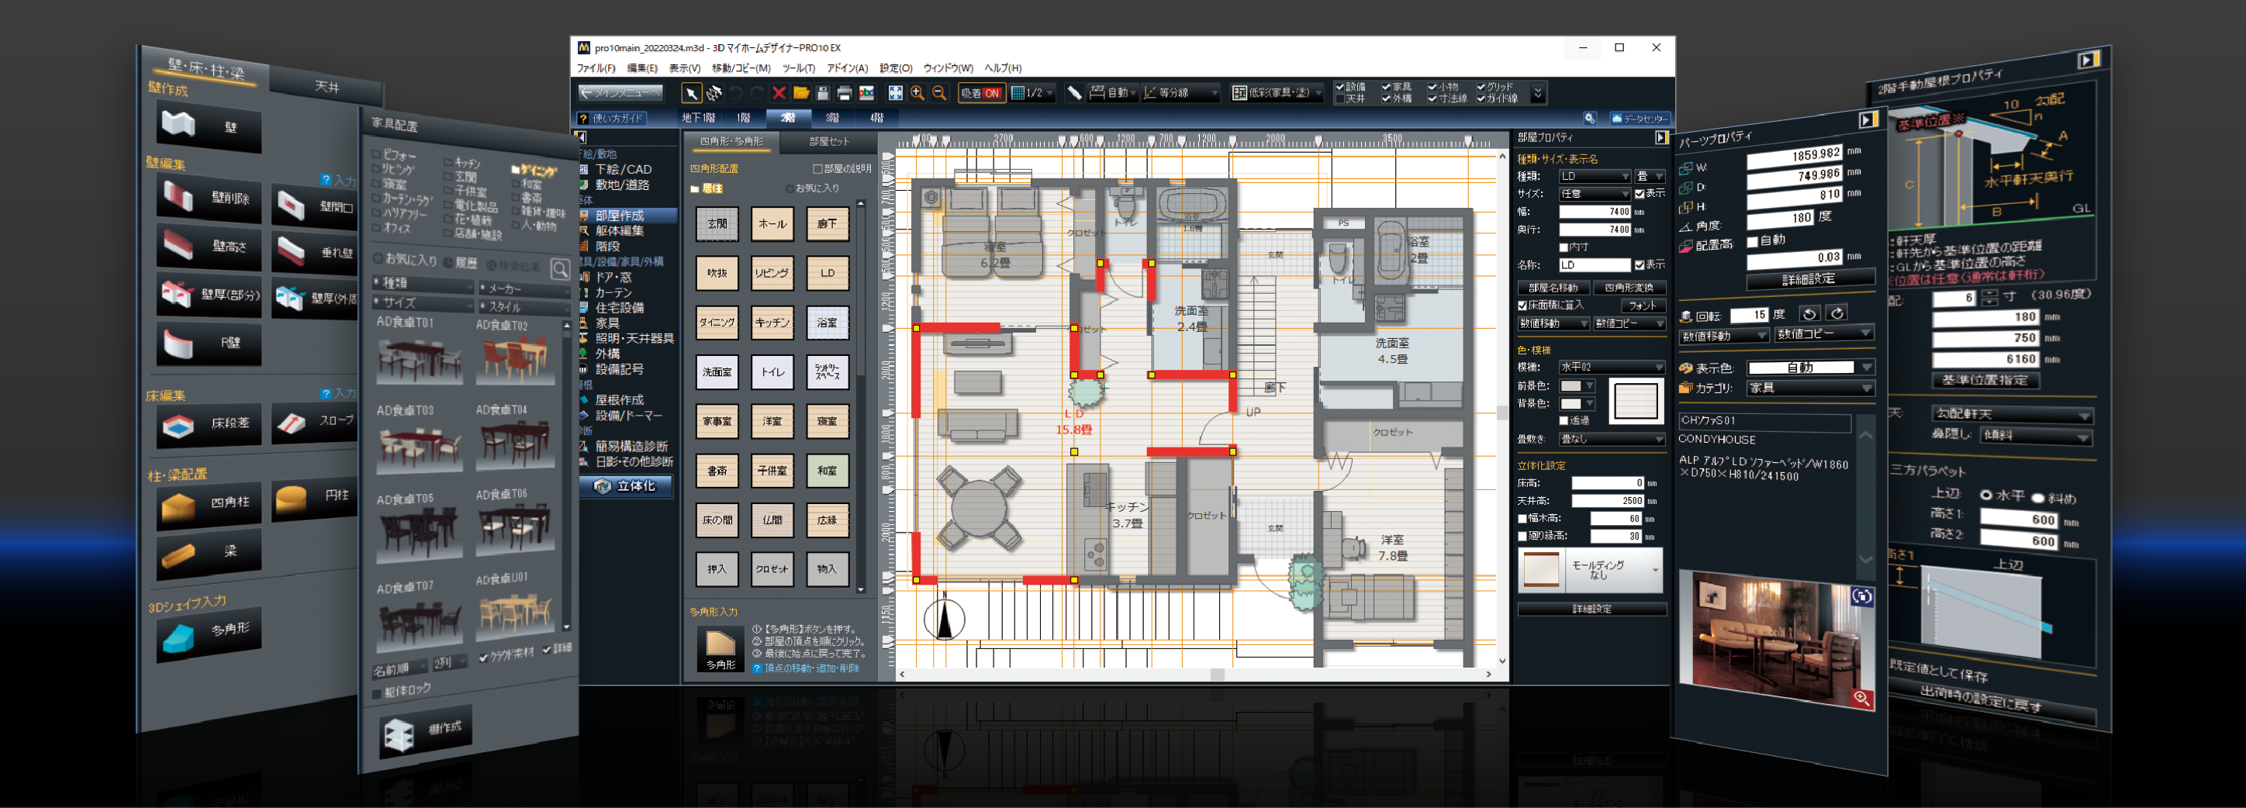2246x808 pixels.
Task: Select the 床段差 floor step tool
Action: pos(209,426)
